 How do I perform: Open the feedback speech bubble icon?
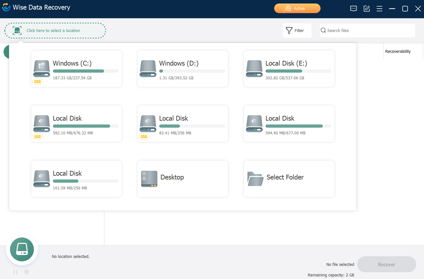353,9
